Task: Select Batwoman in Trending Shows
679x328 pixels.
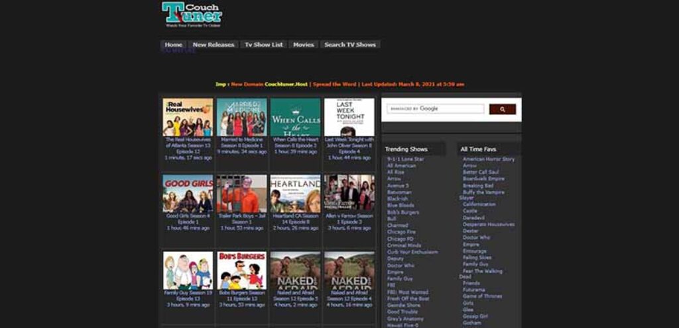Action: [399, 192]
